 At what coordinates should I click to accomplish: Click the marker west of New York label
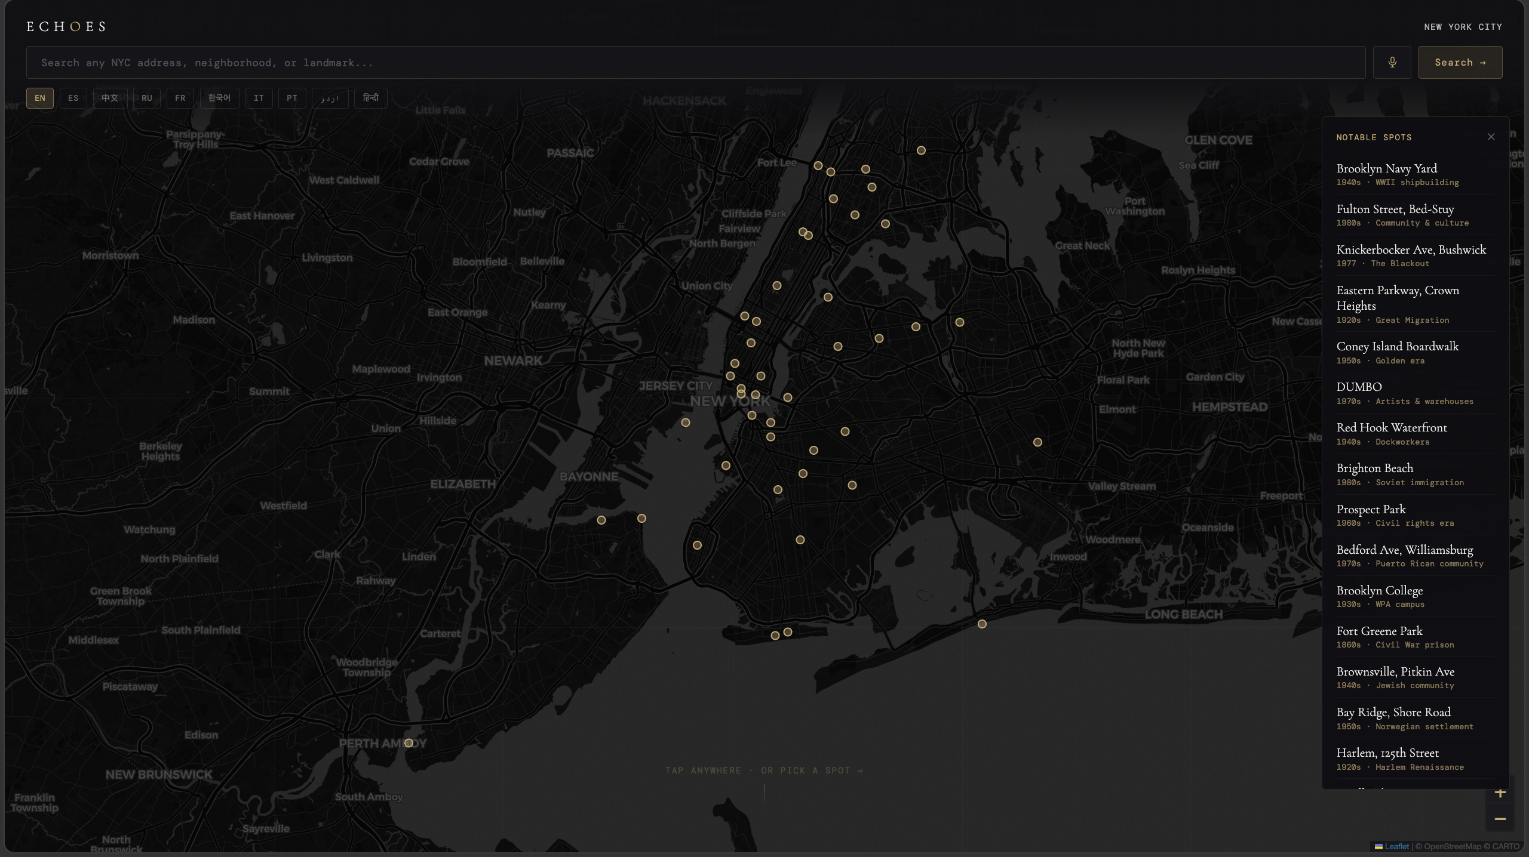click(x=686, y=423)
